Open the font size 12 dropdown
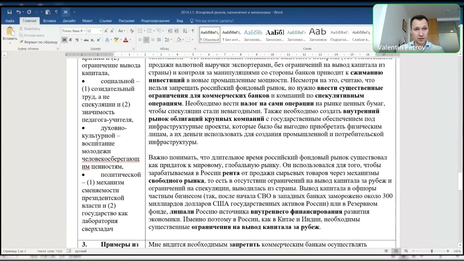The image size is (464, 261). point(101,31)
